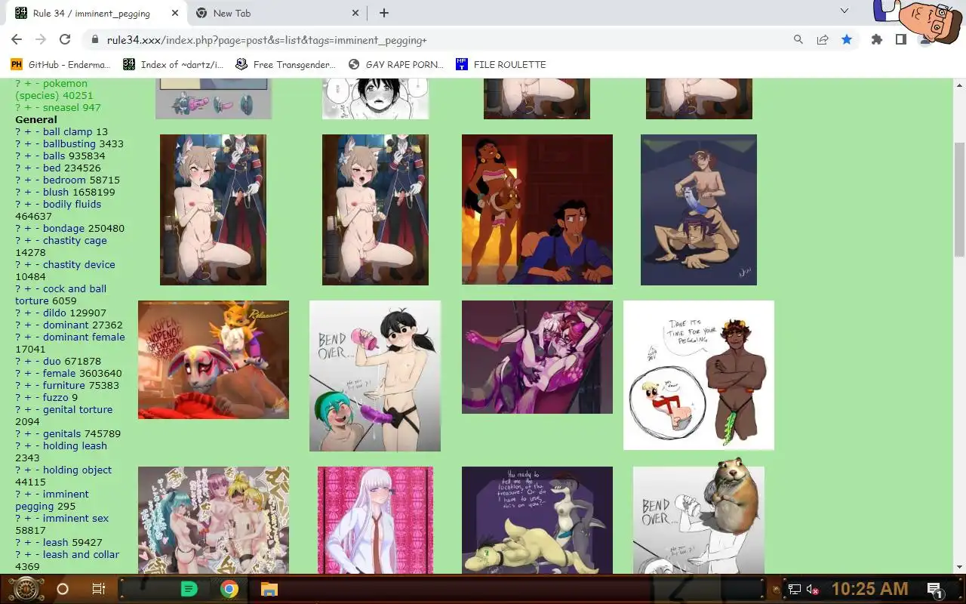Viewport: 966px width, 604px height.
Task: Open the bed tag link
Action: coord(51,168)
